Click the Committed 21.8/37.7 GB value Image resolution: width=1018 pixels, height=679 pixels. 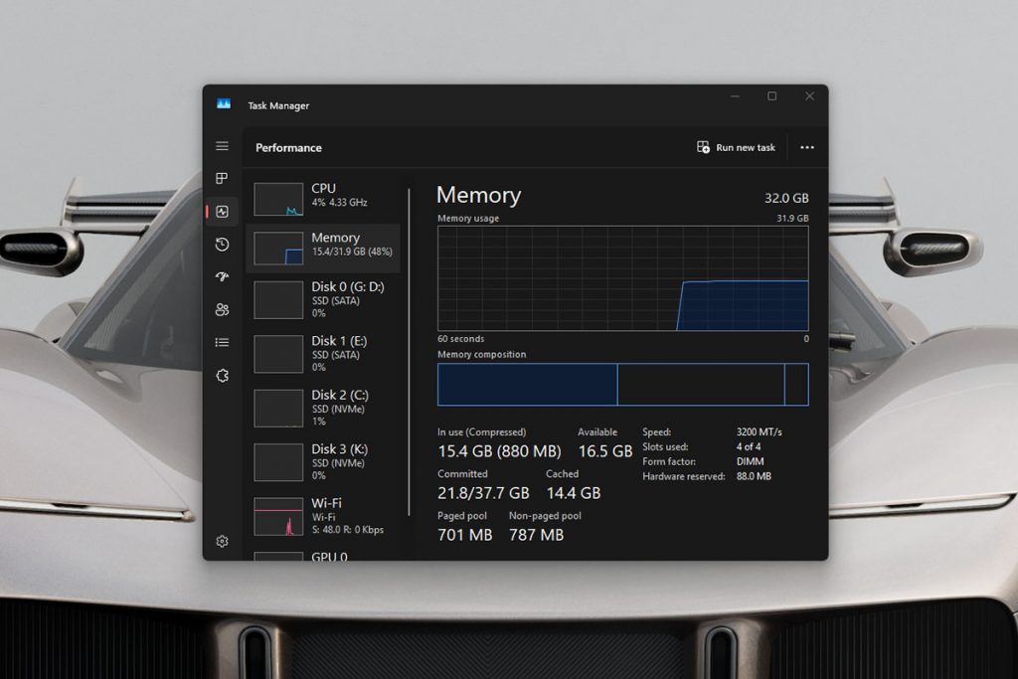(x=483, y=493)
